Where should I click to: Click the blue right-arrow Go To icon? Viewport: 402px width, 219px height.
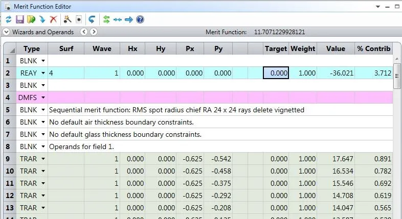[128, 19]
